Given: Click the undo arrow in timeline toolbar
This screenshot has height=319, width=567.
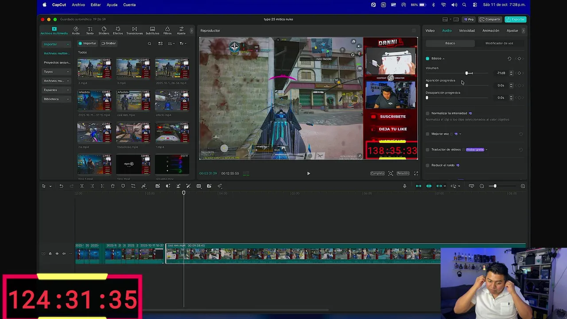Looking at the screenshot, I should (x=61, y=186).
